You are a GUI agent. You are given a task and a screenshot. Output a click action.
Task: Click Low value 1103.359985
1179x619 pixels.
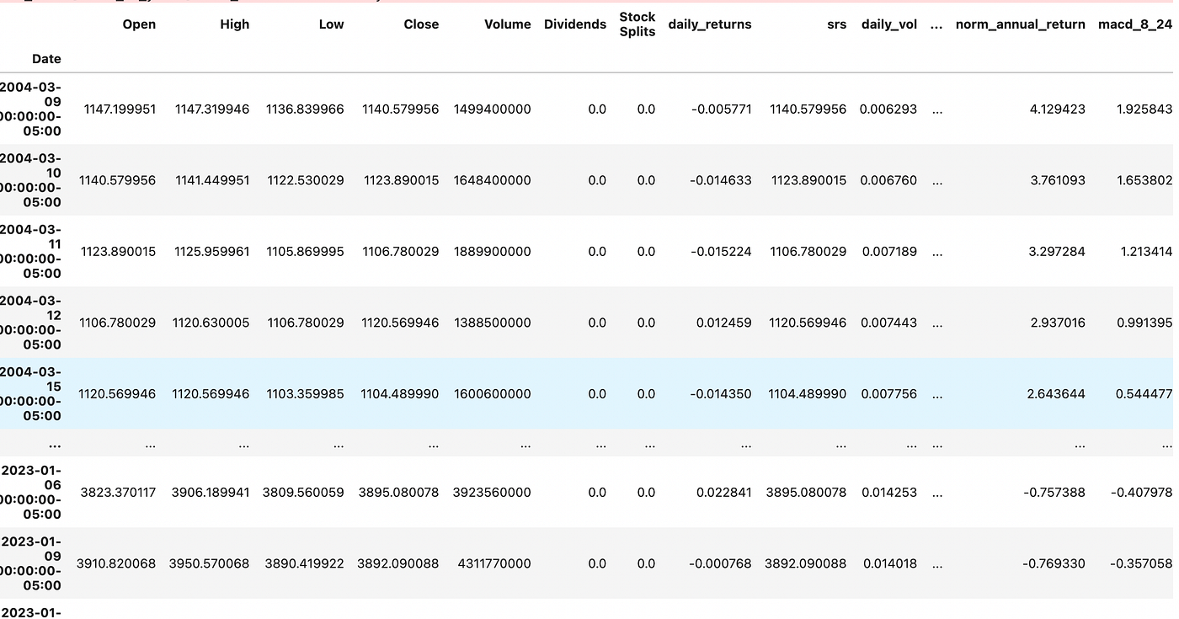(x=305, y=393)
